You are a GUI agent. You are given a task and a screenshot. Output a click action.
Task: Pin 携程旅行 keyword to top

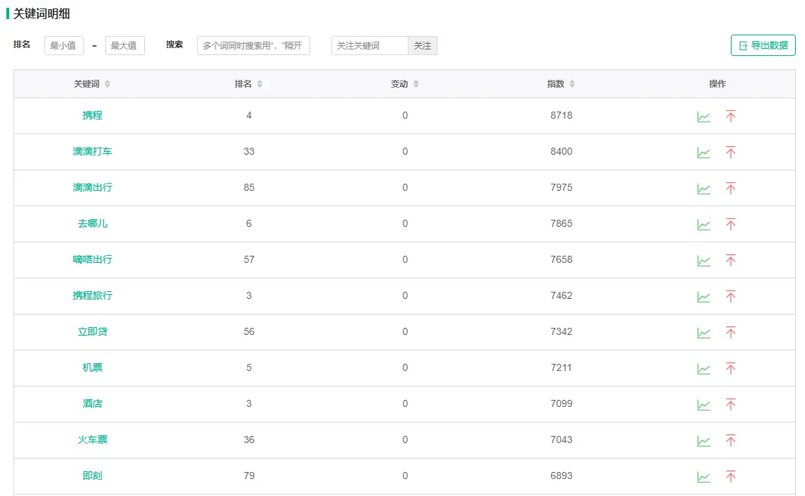731,296
